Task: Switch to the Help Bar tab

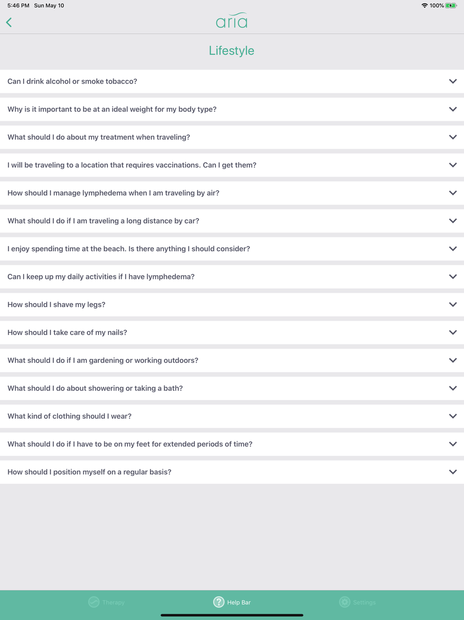Action: [232, 602]
